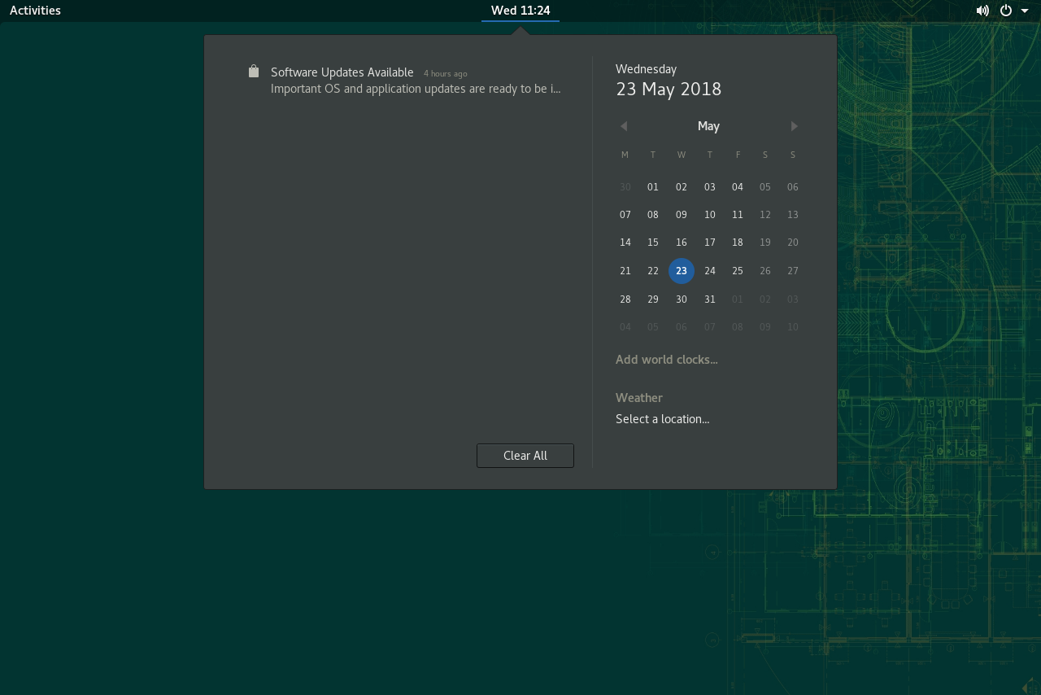The image size is (1041, 695).
Task: Open Software Updates Available notification
Action: point(415,80)
